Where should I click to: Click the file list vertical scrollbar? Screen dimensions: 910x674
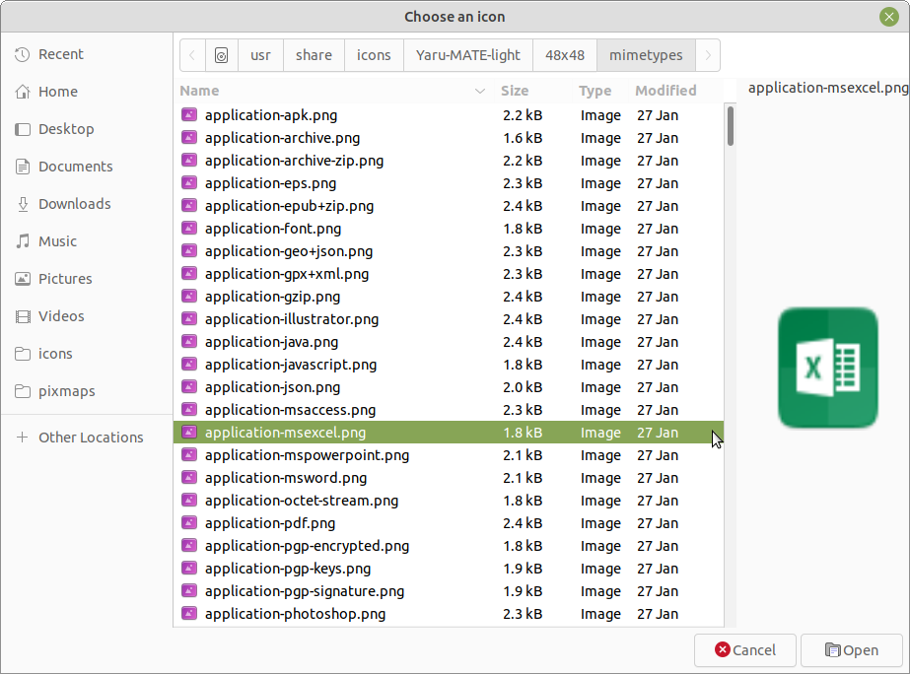[731, 126]
